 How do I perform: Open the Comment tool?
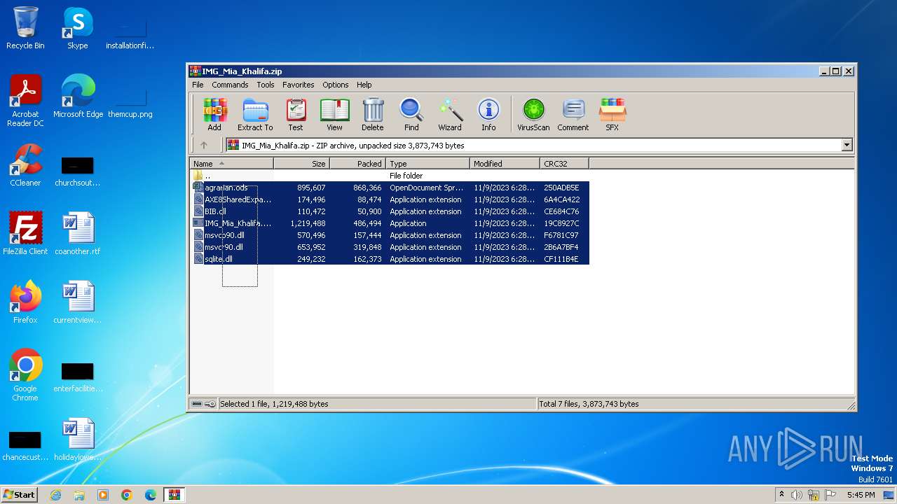tap(573, 115)
